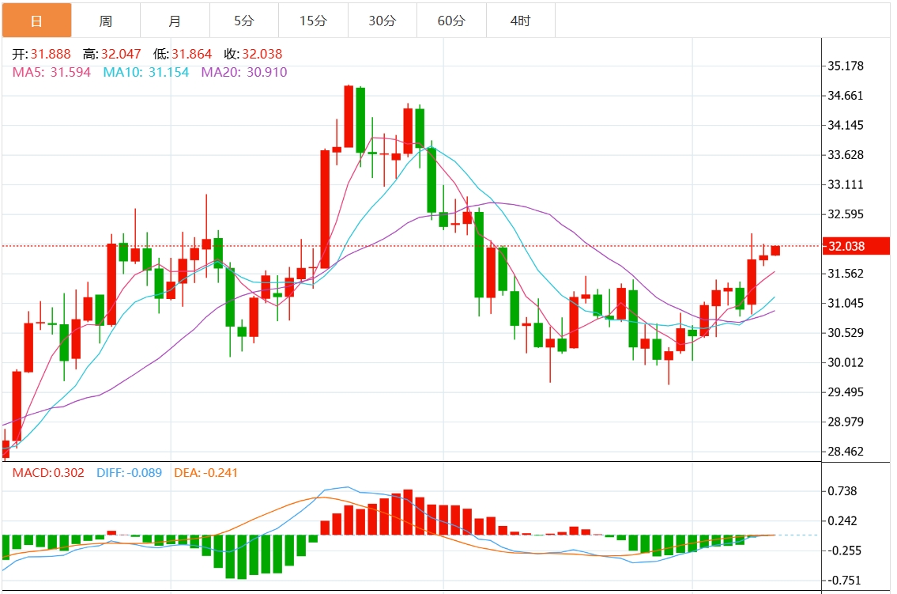
Task: Click the 32.595 price axis label
Action: point(846,214)
